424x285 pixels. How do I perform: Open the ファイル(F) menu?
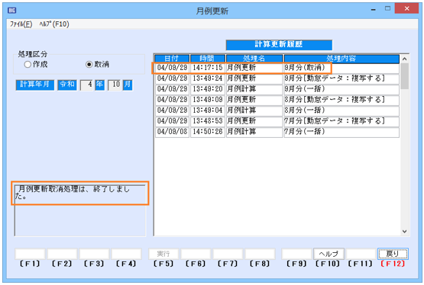tap(21, 24)
